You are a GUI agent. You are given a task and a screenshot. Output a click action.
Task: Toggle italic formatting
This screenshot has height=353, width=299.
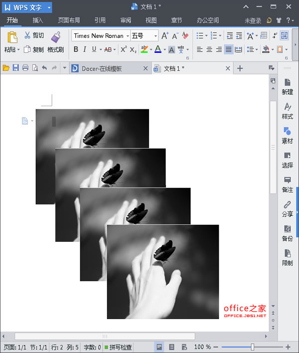point(85,49)
